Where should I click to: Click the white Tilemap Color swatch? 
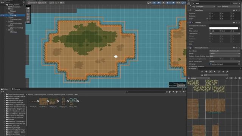[x=223, y=28]
